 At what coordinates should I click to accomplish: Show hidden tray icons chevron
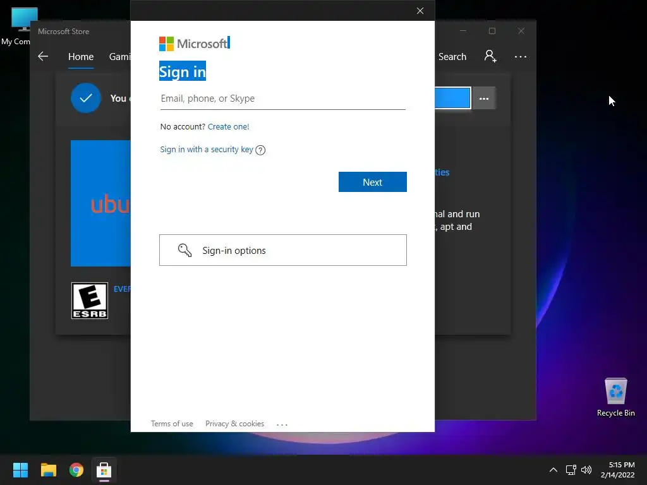(x=553, y=470)
